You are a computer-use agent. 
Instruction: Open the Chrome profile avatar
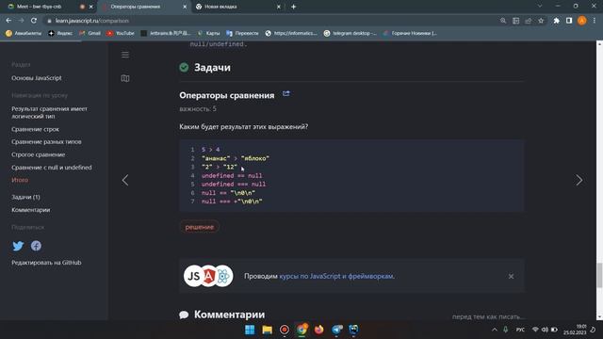(582, 21)
